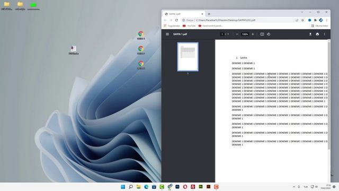
Task: Rotate the PDF counterclockwise
Action: (x=269, y=34)
